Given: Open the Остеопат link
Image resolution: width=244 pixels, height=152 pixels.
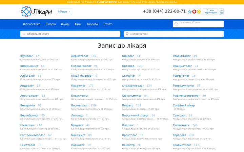Looking at the screenshot, I should point(129,76).
